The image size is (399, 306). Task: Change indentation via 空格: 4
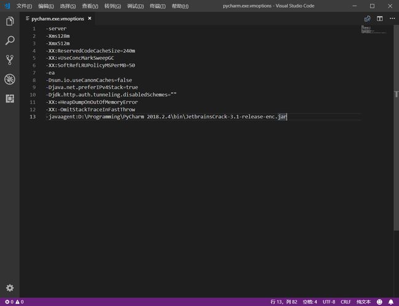[309, 302]
